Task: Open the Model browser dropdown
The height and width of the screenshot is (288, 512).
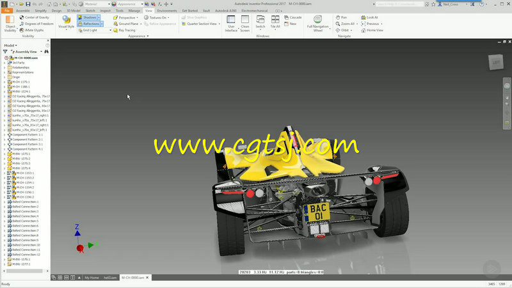Action: pos(10,45)
